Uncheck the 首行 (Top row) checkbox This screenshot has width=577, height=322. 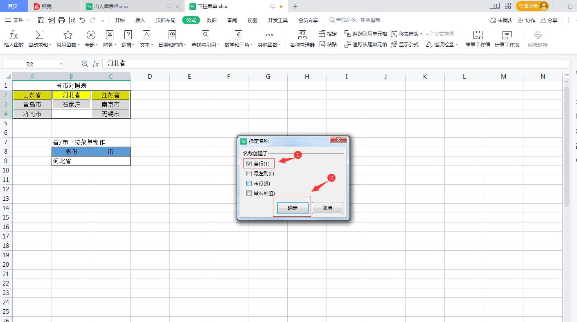249,163
